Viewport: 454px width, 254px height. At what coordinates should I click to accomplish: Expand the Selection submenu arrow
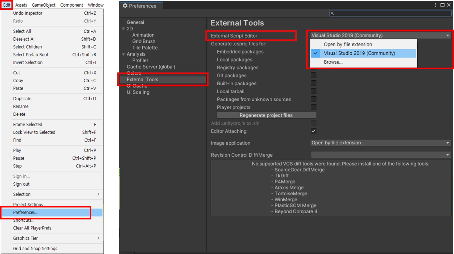click(x=99, y=194)
